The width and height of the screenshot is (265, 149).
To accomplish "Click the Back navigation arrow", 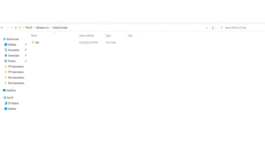I will (2, 28).
